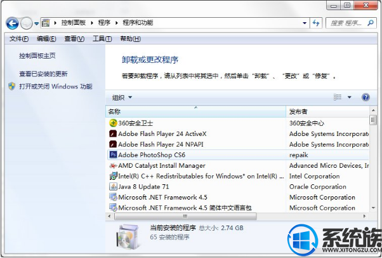The width and height of the screenshot is (382, 258).
Task: Sort by the 发布者 column header
Action: point(327,112)
